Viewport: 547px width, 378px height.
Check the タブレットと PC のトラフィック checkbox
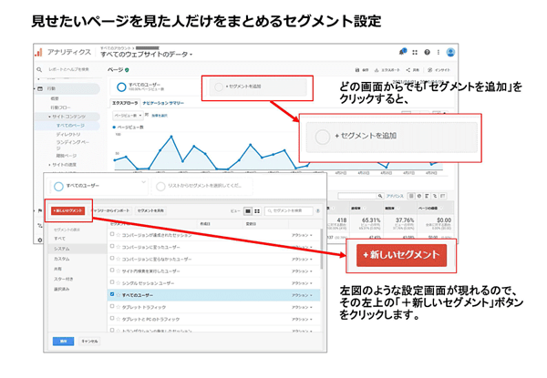click(112, 319)
